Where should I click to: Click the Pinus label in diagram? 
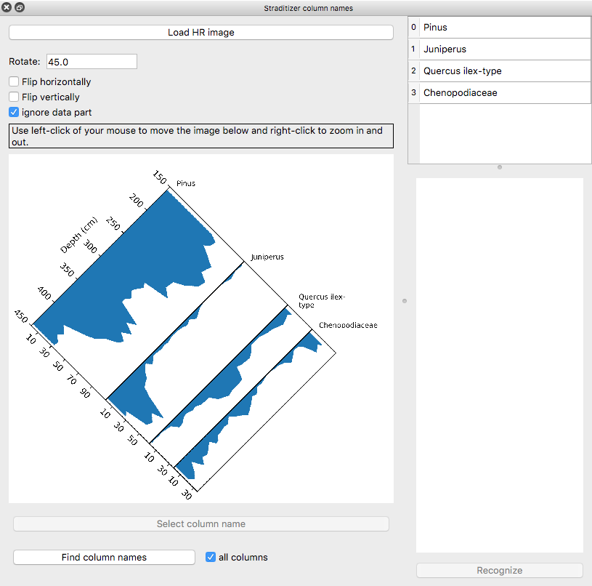click(x=186, y=184)
